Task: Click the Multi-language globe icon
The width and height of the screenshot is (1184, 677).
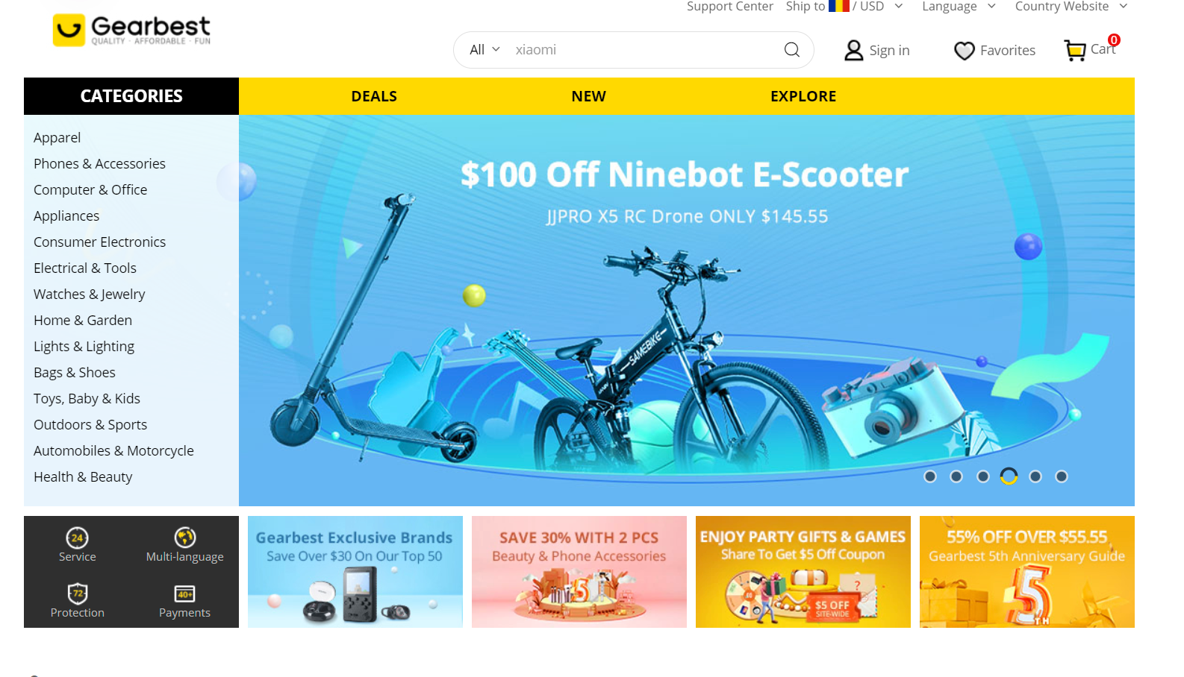Action: click(x=185, y=538)
